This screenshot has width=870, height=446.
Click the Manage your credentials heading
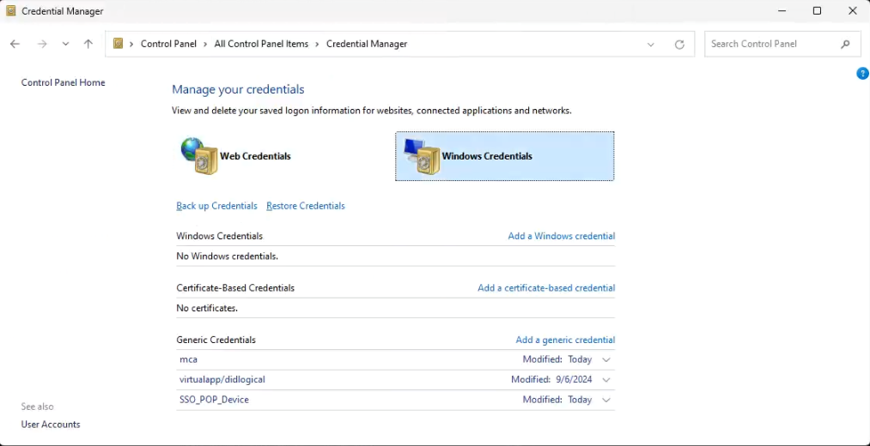238,89
